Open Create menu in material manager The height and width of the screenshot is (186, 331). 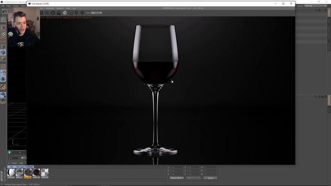14,163
